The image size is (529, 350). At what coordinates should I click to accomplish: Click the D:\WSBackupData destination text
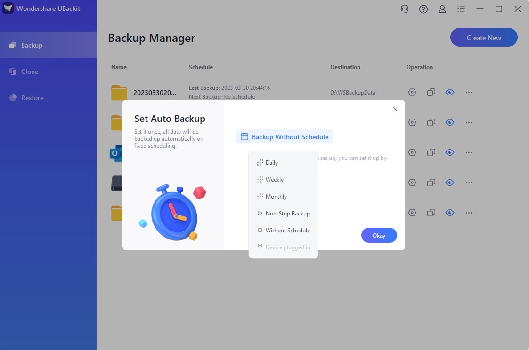[352, 93]
